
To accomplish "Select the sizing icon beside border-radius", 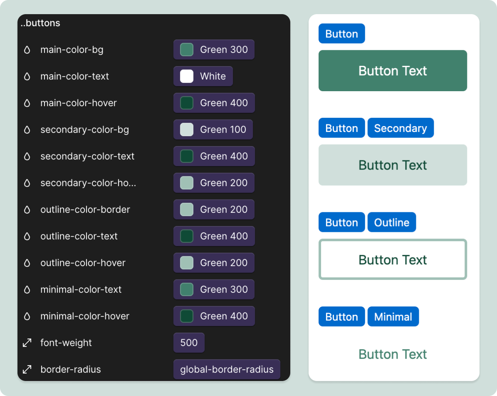I will [27, 369].
